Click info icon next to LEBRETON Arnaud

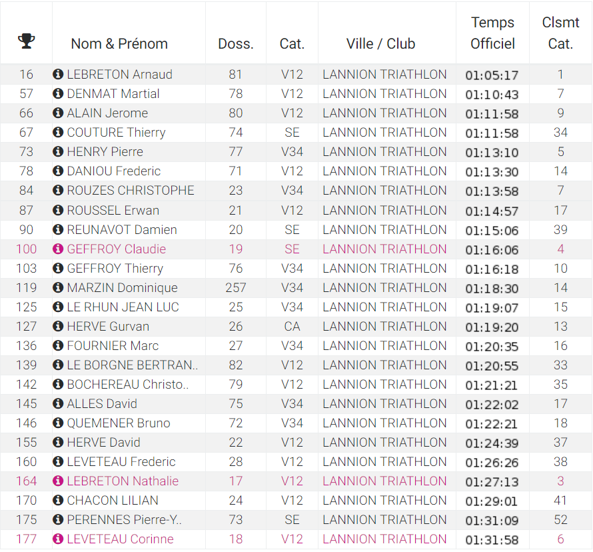[x=58, y=75]
